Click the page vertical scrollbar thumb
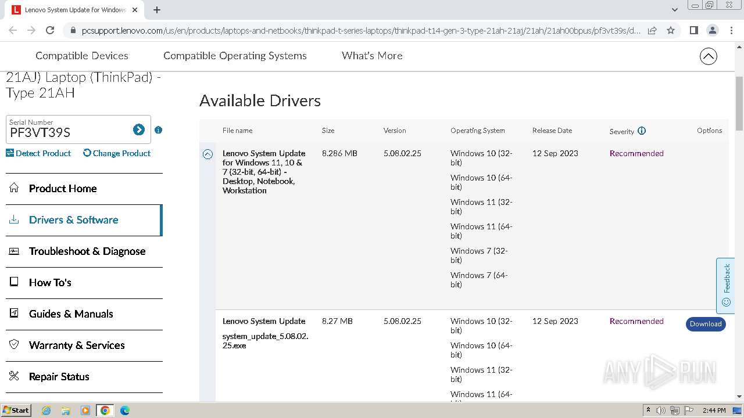The height and width of the screenshot is (418, 744). point(739,103)
